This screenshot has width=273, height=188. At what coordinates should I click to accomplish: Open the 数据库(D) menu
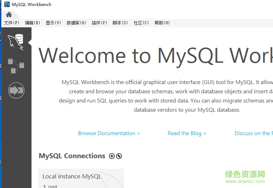pyautogui.click(x=76, y=23)
